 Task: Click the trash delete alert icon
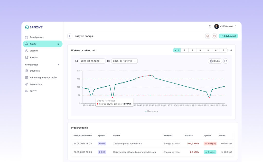pyautogui.click(x=208, y=36)
